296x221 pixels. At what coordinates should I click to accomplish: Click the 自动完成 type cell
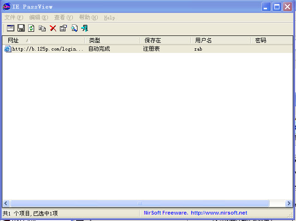(99, 49)
